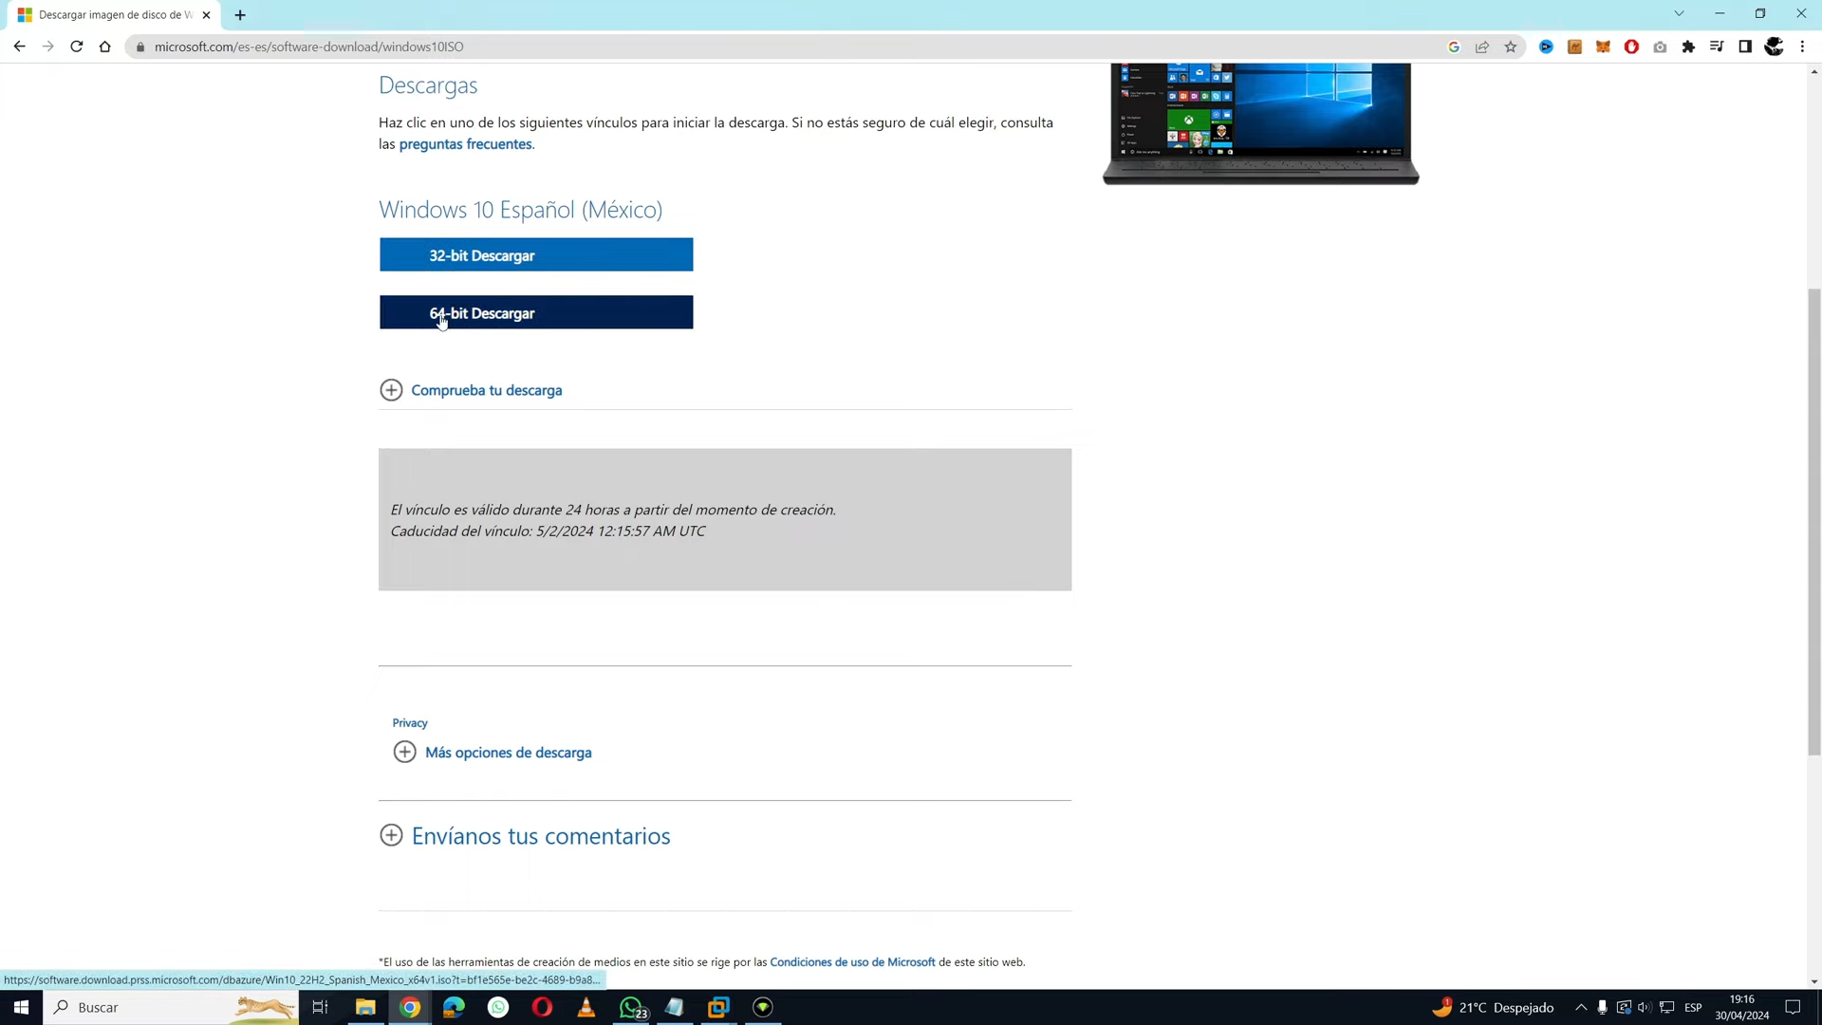Image resolution: width=1822 pixels, height=1025 pixels.
Task: Open the Chrome extensions puzzle menu
Action: tap(1688, 47)
